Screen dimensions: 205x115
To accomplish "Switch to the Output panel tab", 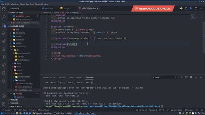I will click(62, 77).
